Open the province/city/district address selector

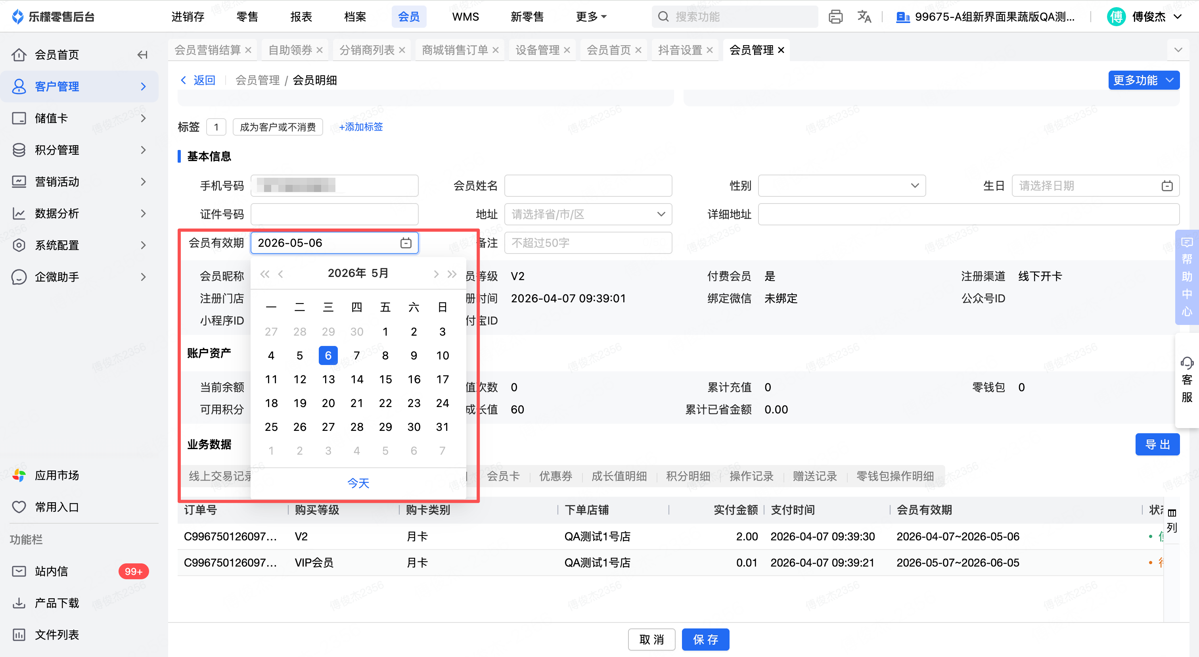588,214
